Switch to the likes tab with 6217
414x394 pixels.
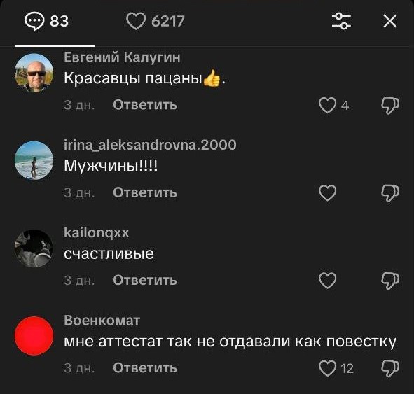[156, 21]
